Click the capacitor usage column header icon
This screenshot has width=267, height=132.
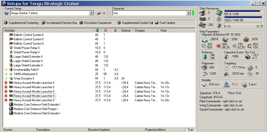(x=115, y=31)
